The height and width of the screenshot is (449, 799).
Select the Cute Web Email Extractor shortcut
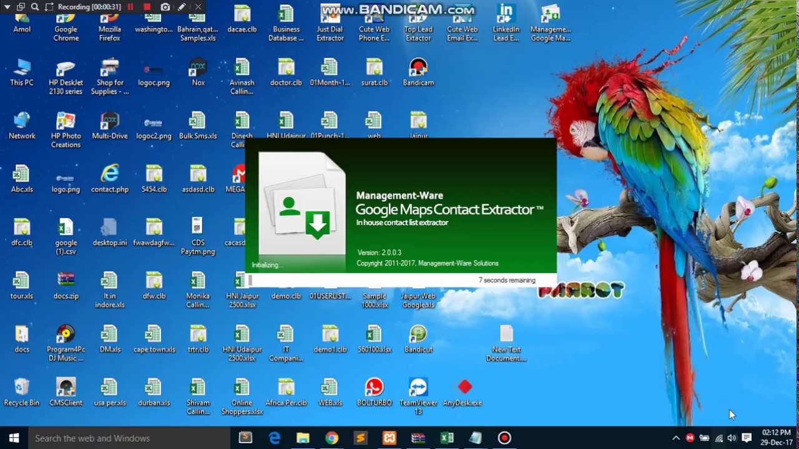pos(463,24)
